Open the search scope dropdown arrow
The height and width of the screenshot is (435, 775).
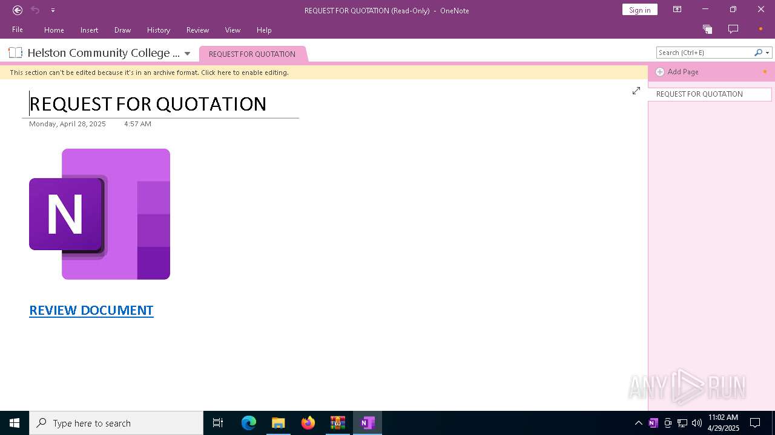(x=768, y=53)
